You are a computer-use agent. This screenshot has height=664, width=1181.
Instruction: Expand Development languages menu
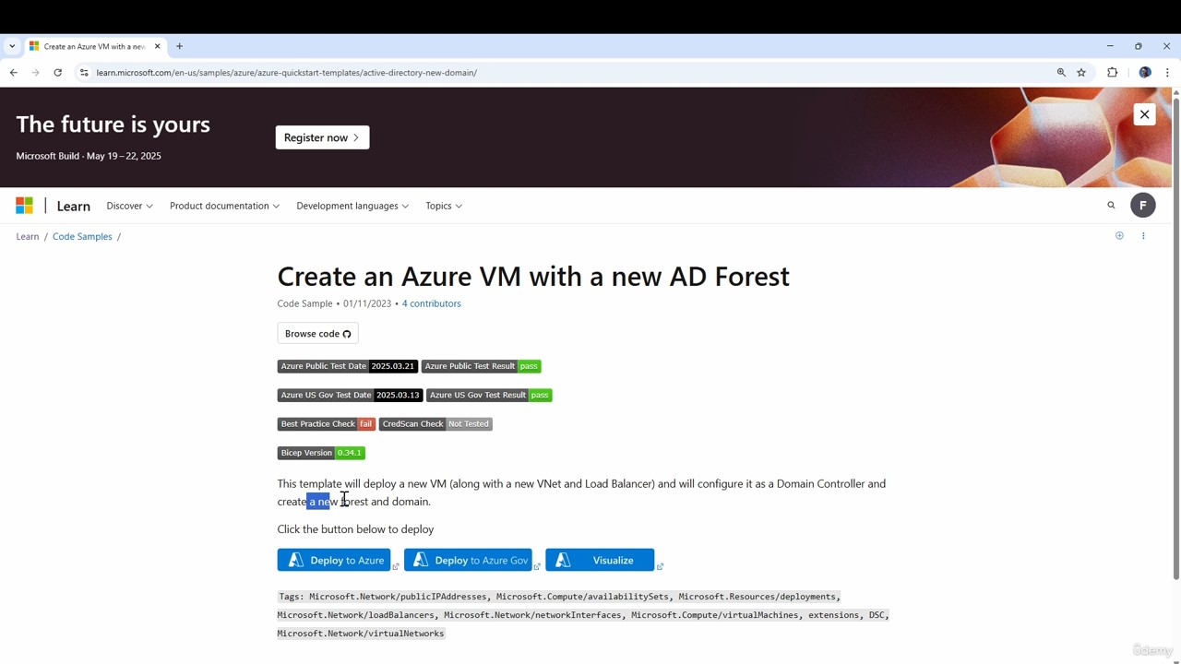(352, 206)
